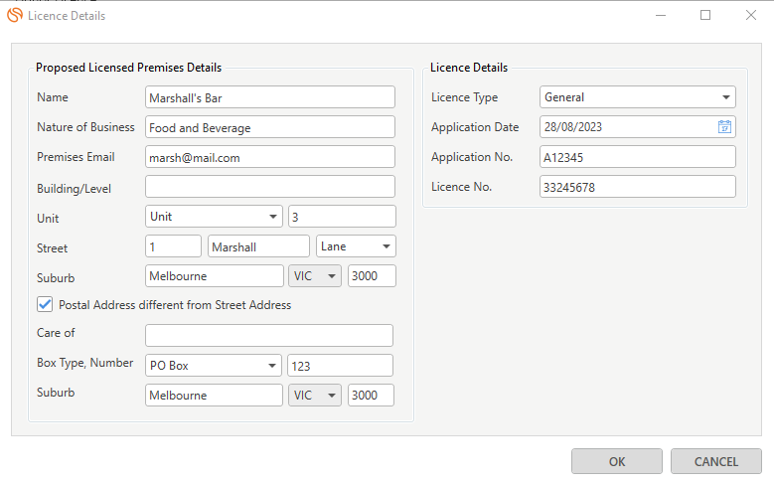Click the CANCEL button

point(715,461)
